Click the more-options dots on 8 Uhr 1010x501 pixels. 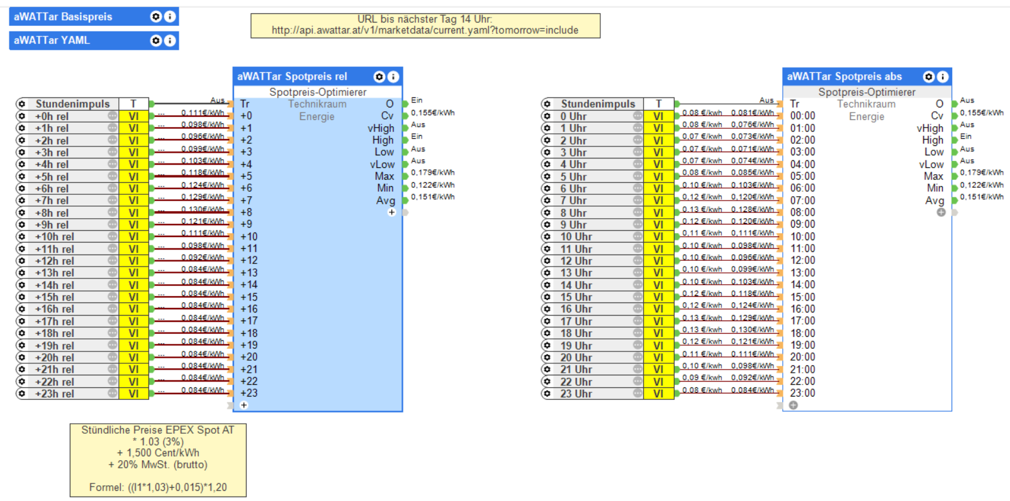[x=637, y=212]
